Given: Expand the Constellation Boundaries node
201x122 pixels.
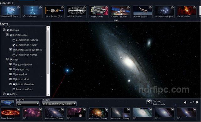Looking at the screenshot, I should point(11,49).
